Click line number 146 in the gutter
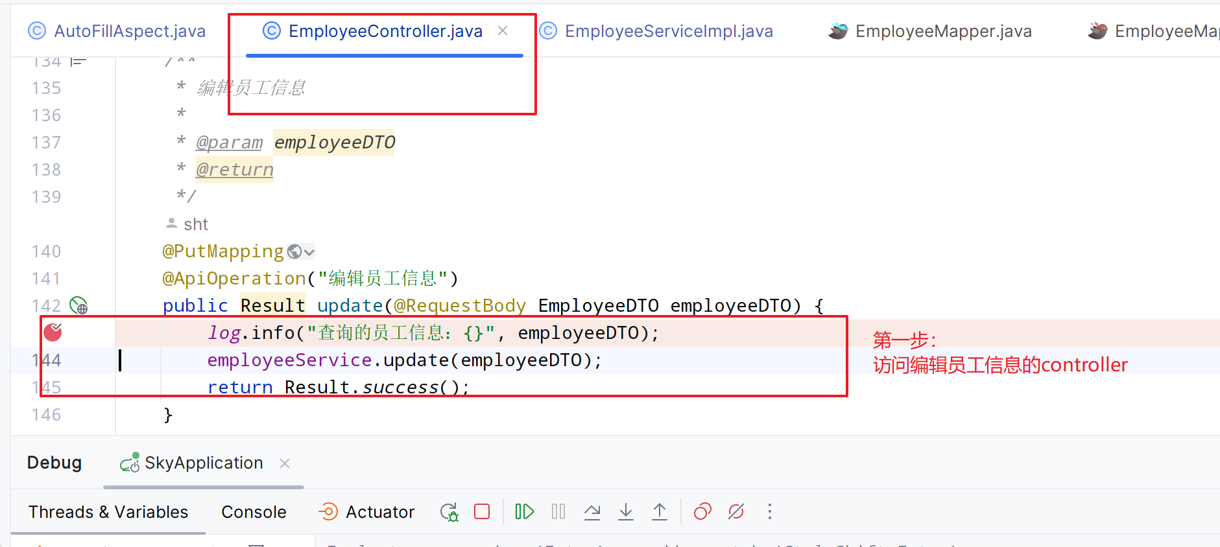Image resolution: width=1220 pixels, height=547 pixels. click(x=47, y=415)
